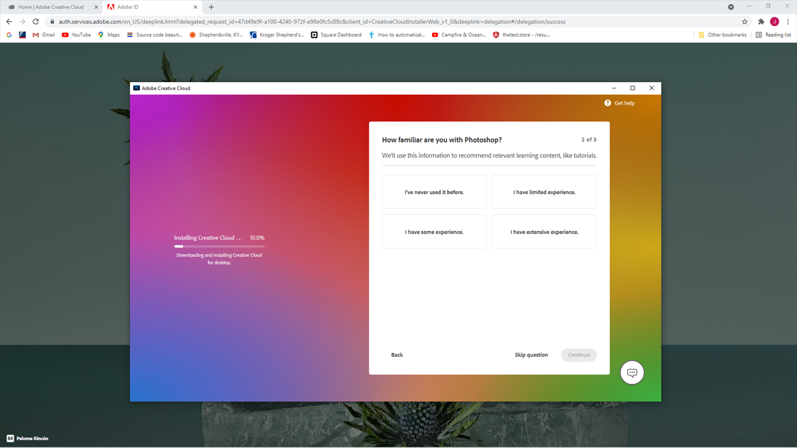797x448 pixels.
Task: Click the Adobe Creative Cloud title bar app icon
Action: click(136, 88)
